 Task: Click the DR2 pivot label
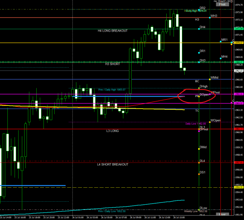click(203, 8)
